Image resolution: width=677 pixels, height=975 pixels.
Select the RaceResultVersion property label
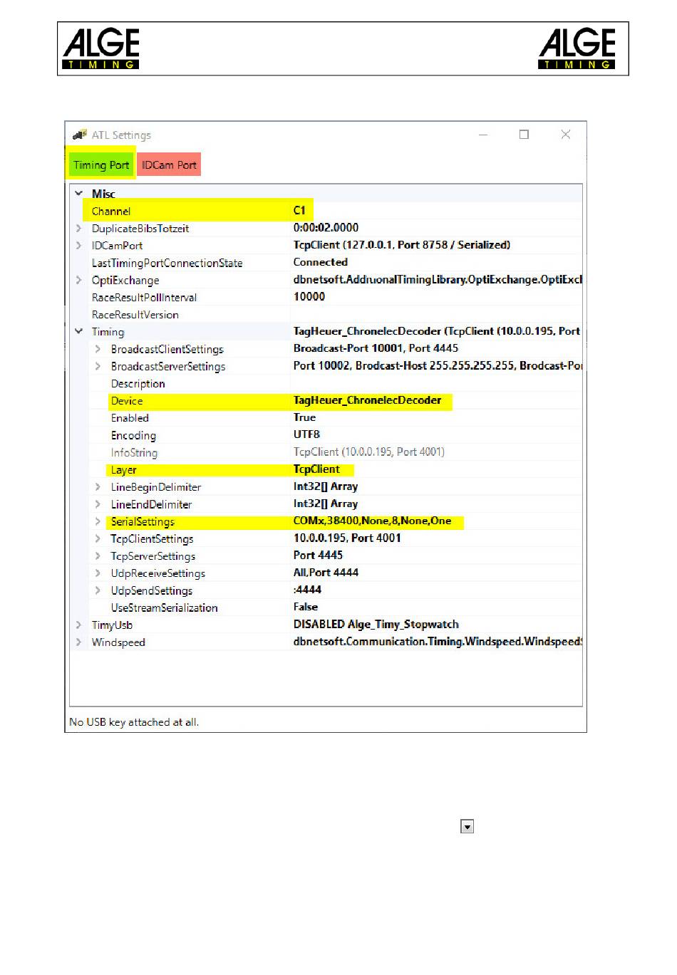[x=135, y=315]
